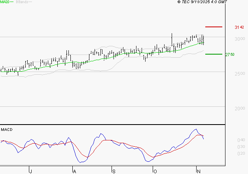This screenshot has width=248, height=174.
Task: Click the O month marker on time axis
Action: click(x=155, y=171)
